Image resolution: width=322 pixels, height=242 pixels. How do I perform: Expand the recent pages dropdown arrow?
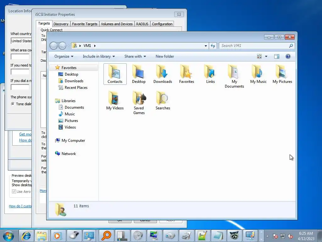coord(69,46)
